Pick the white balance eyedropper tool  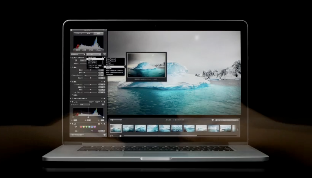click(x=76, y=60)
